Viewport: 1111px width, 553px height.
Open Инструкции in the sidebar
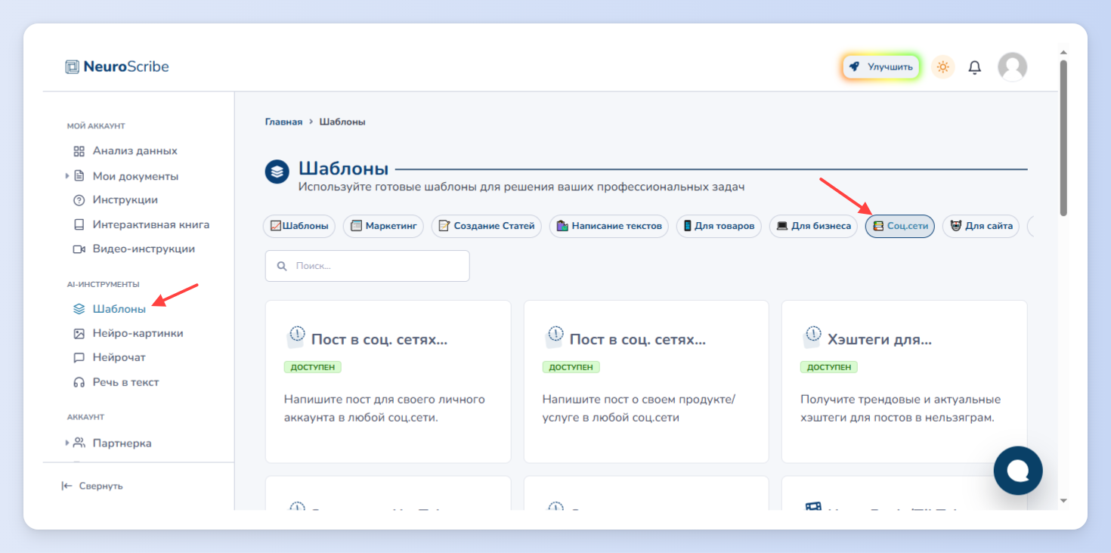[116, 200]
